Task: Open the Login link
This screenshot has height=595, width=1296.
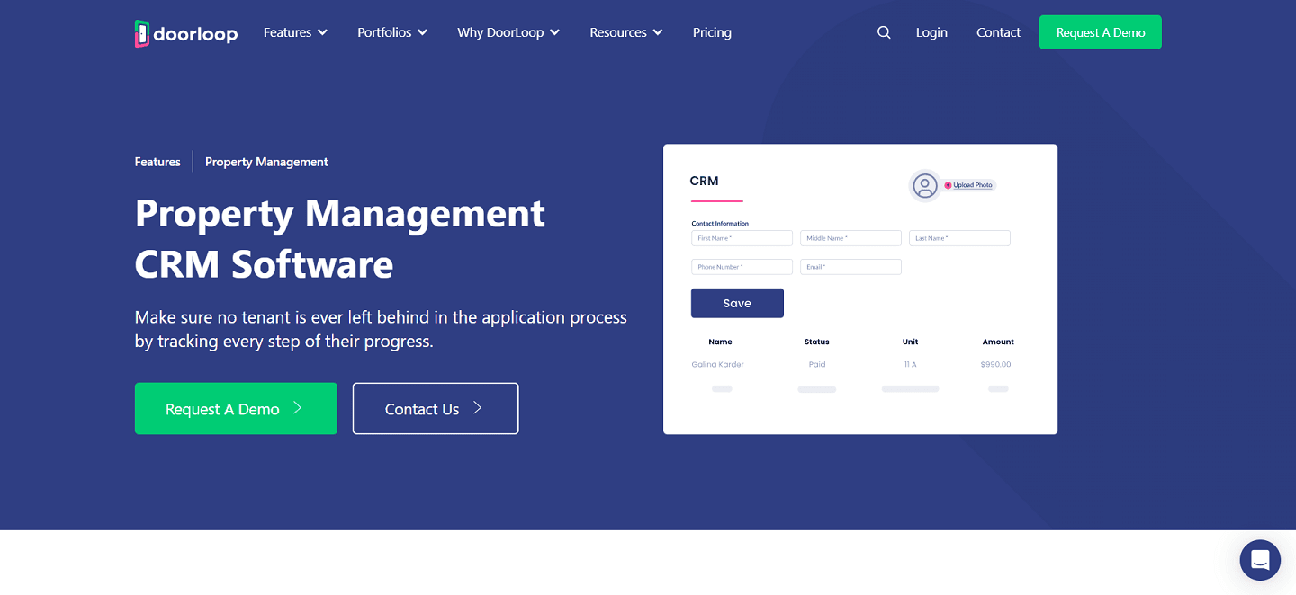Action: [x=931, y=32]
